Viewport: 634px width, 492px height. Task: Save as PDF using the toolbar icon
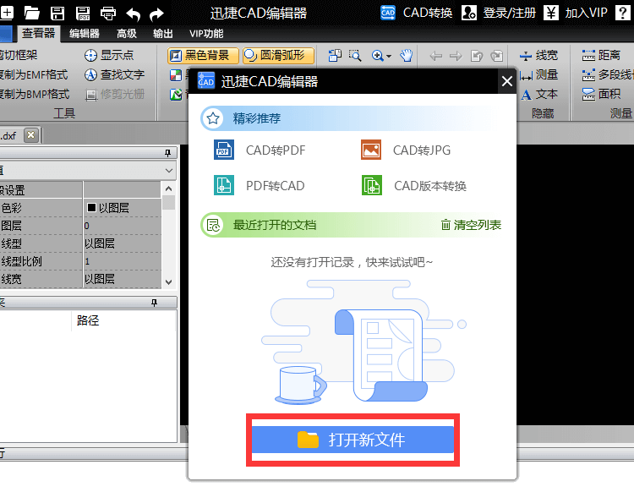coord(83,14)
